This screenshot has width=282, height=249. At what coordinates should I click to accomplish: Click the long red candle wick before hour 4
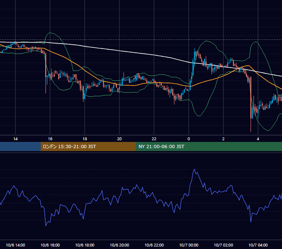click(x=251, y=104)
